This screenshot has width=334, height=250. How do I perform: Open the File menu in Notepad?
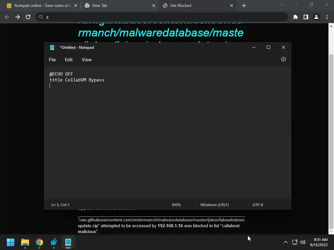point(52,60)
